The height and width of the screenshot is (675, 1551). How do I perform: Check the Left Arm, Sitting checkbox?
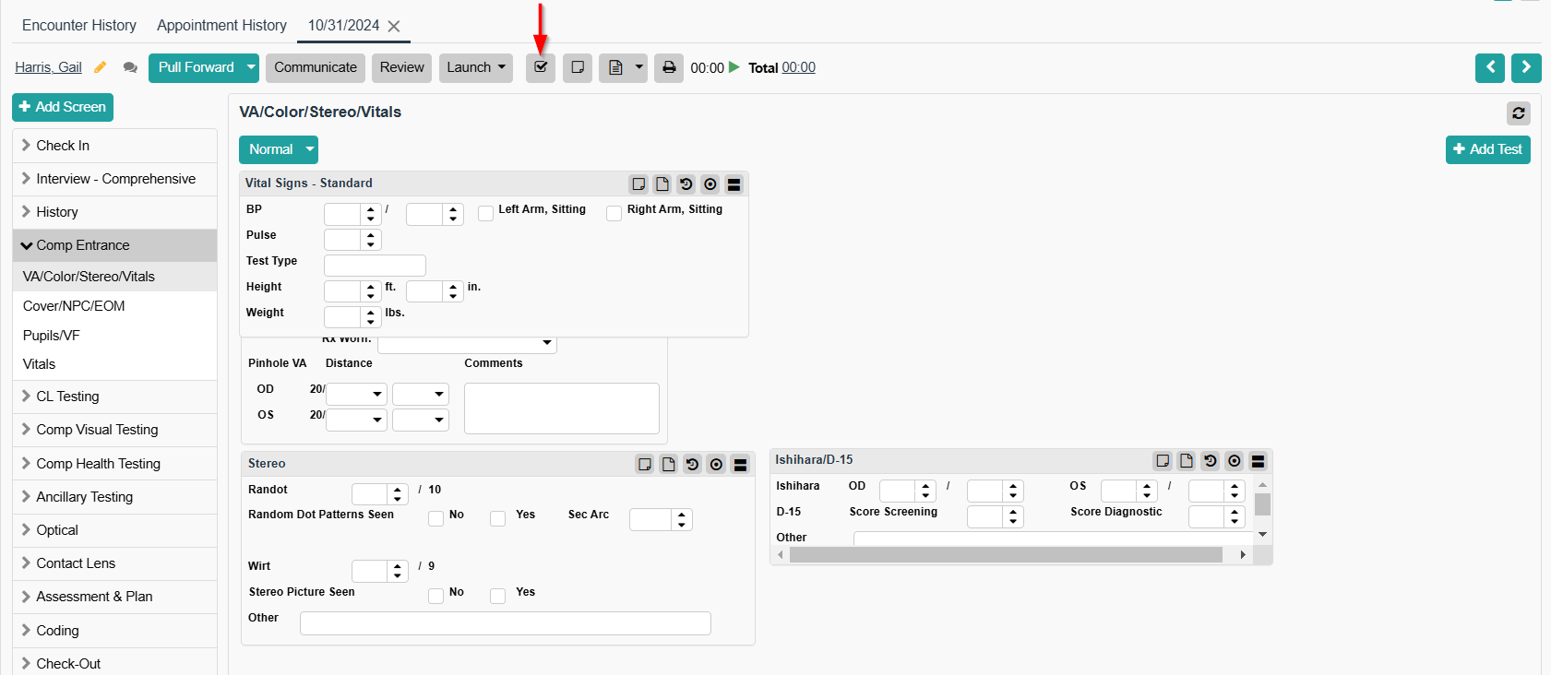pyautogui.click(x=485, y=214)
